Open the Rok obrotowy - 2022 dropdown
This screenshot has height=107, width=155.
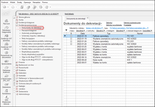pyautogui.click(x=39, y=14)
